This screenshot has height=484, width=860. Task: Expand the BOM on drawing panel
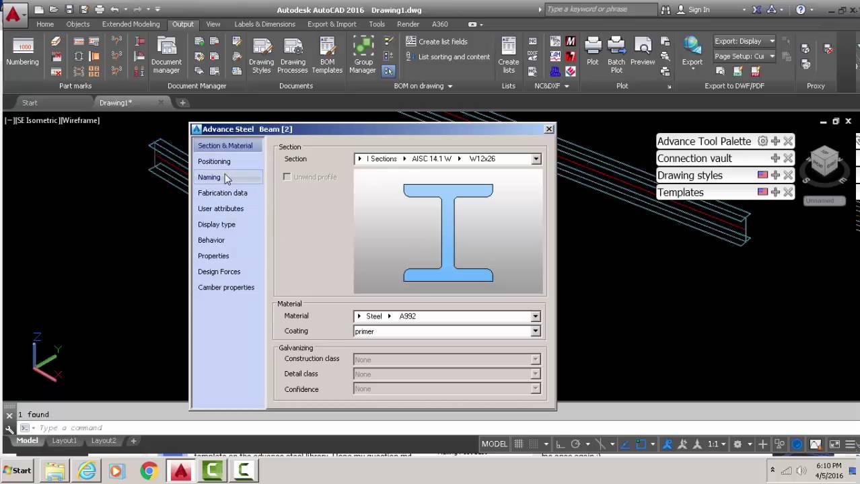pyautogui.click(x=423, y=86)
